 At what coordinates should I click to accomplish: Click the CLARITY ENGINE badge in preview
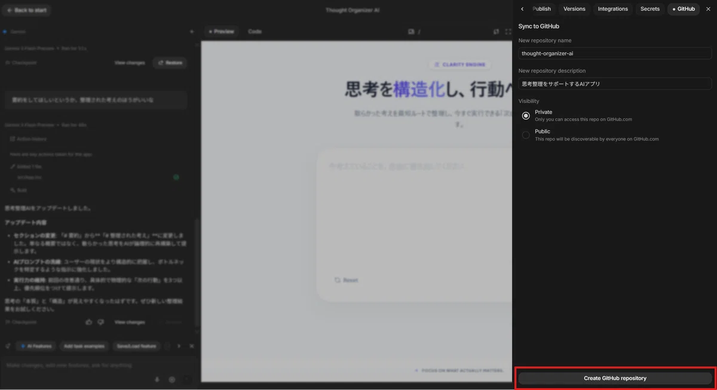click(459, 65)
